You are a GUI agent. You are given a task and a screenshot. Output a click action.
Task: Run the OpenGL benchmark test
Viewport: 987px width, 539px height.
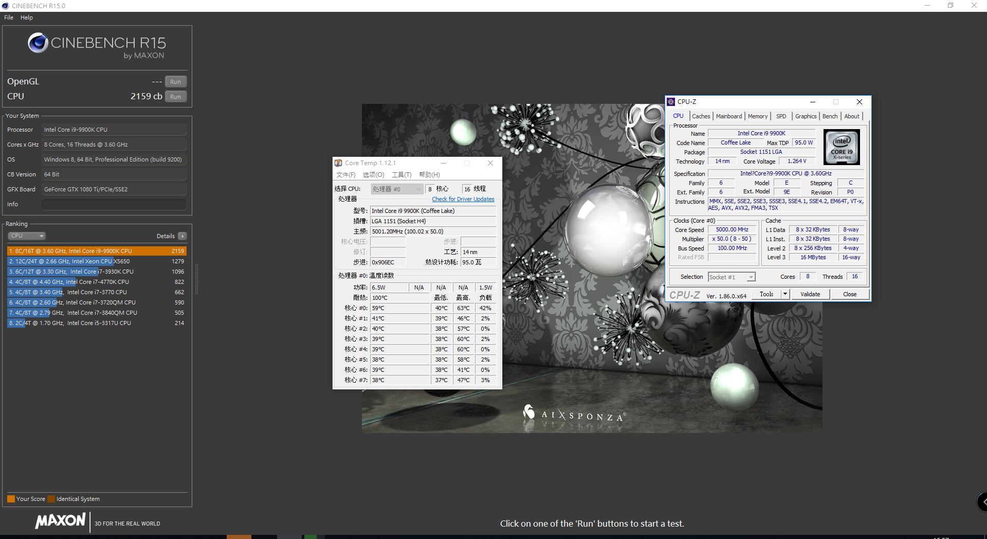coord(175,82)
